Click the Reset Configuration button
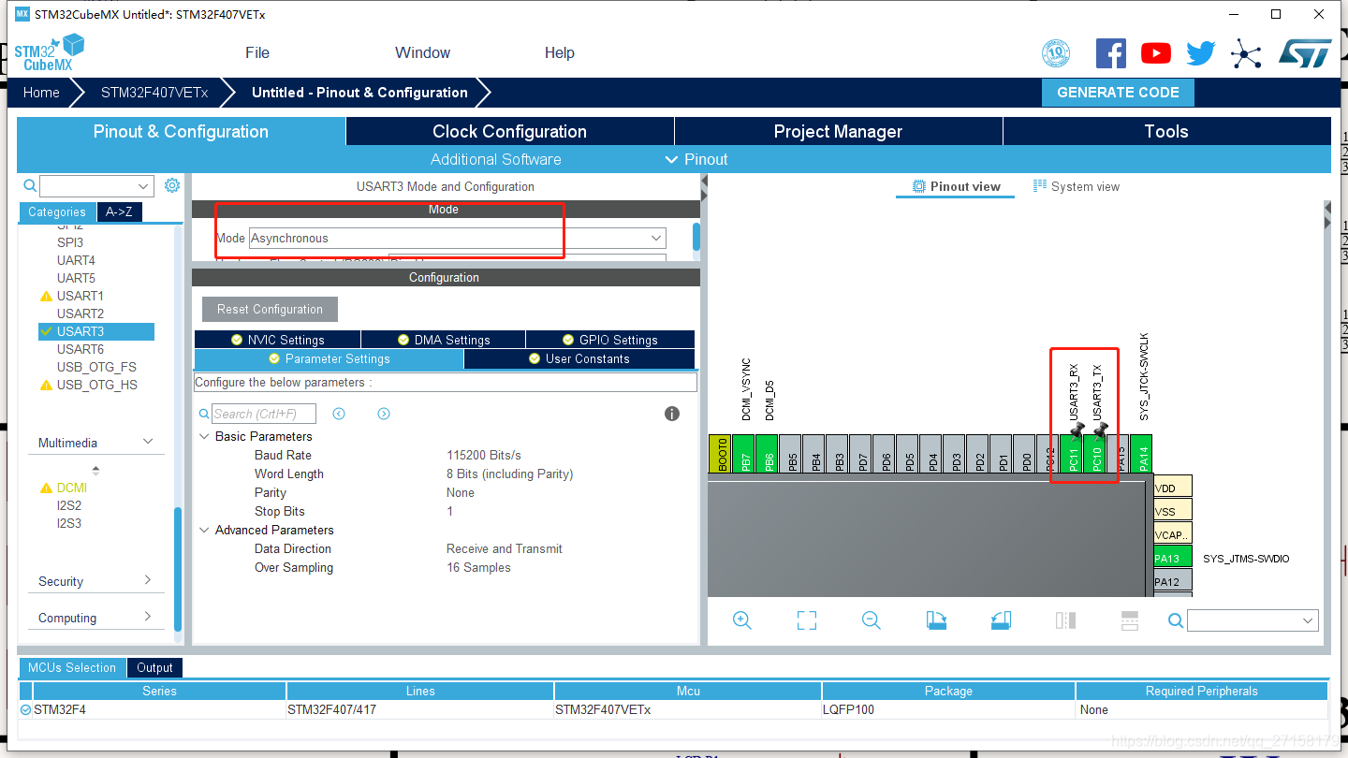 [270, 309]
